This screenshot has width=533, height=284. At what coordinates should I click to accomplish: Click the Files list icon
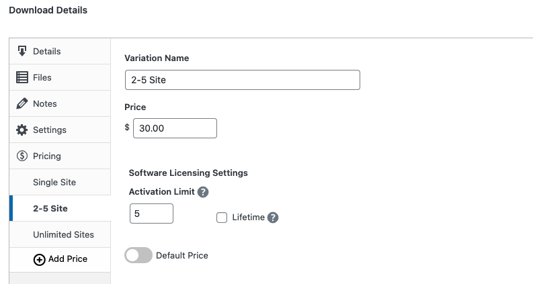click(x=22, y=77)
